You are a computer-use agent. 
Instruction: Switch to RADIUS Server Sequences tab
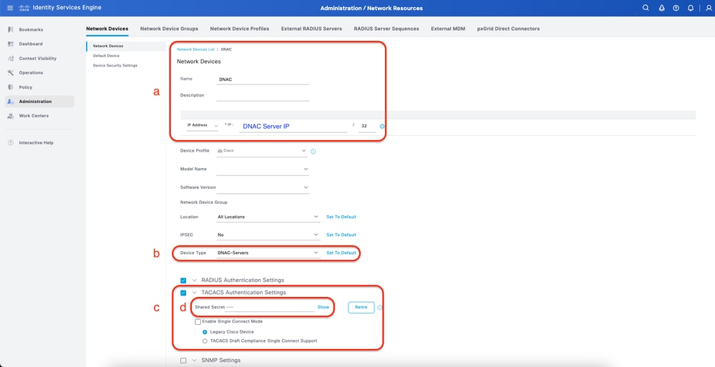(x=386, y=29)
